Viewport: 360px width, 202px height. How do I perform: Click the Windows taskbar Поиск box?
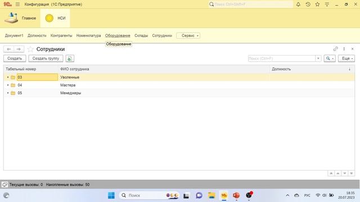click(149, 195)
